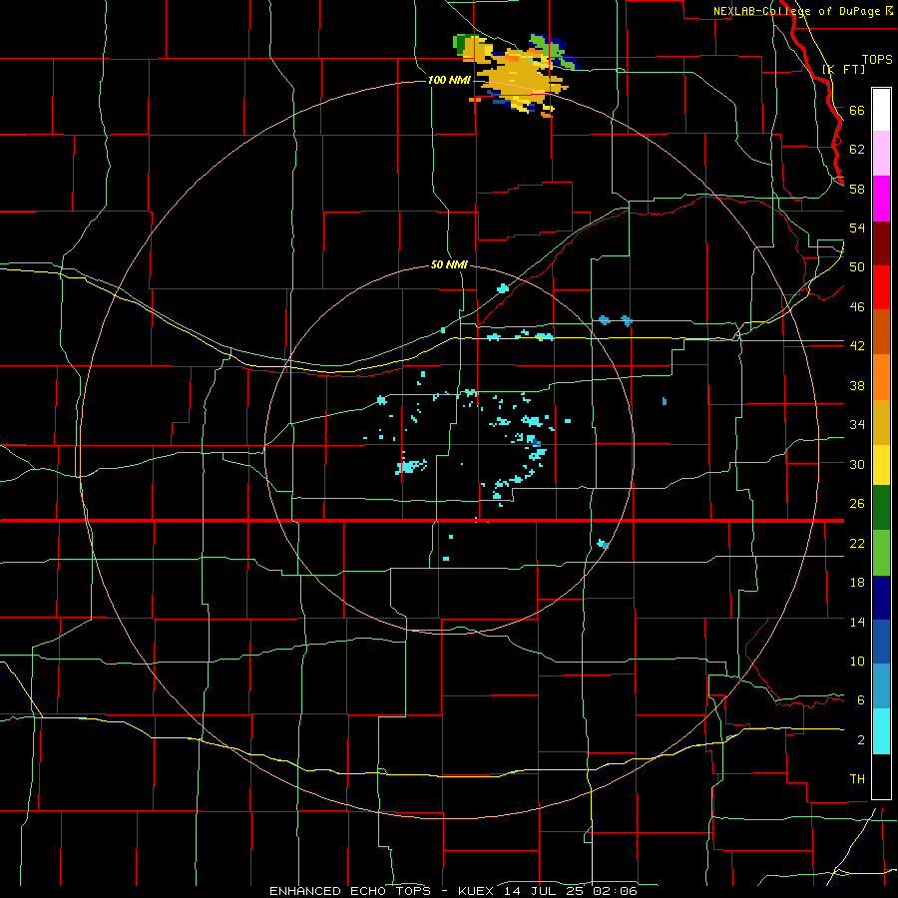Click the legend value "58"

pos(857,189)
